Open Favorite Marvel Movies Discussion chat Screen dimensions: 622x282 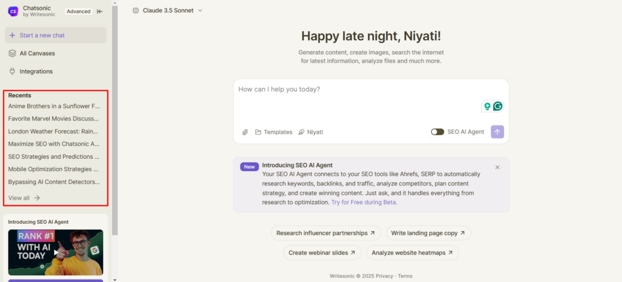click(x=53, y=119)
